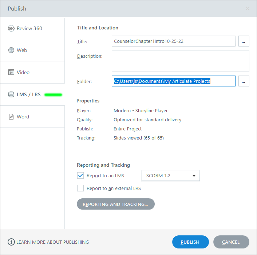257x255 pixels.
Task: Select the Video publish tab
Action: 32,72
